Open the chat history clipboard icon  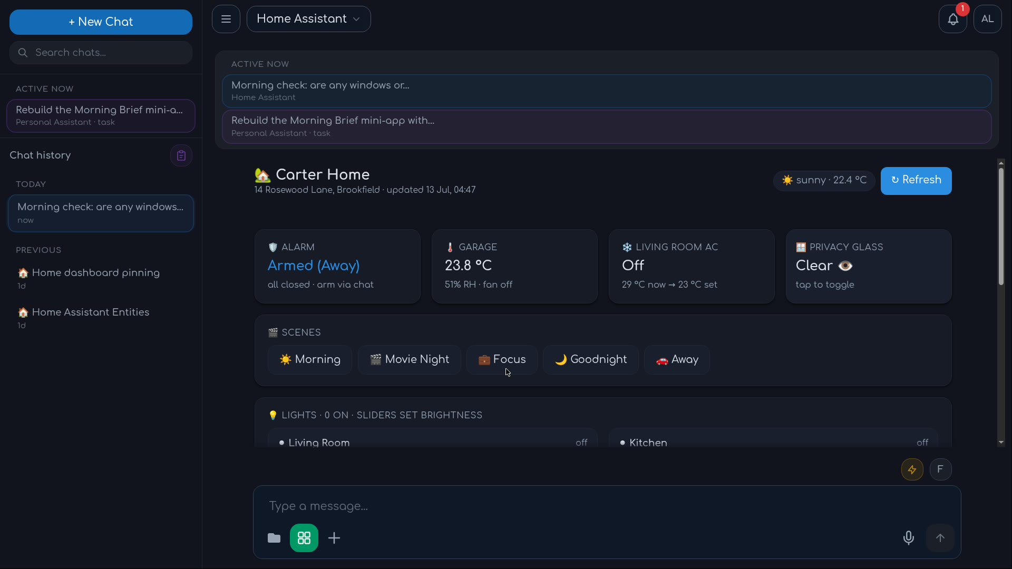click(181, 155)
